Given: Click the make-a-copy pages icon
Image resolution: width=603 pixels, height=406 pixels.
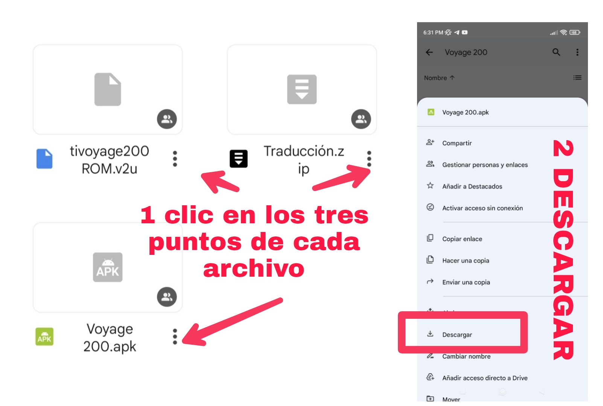Looking at the screenshot, I should click(x=430, y=260).
